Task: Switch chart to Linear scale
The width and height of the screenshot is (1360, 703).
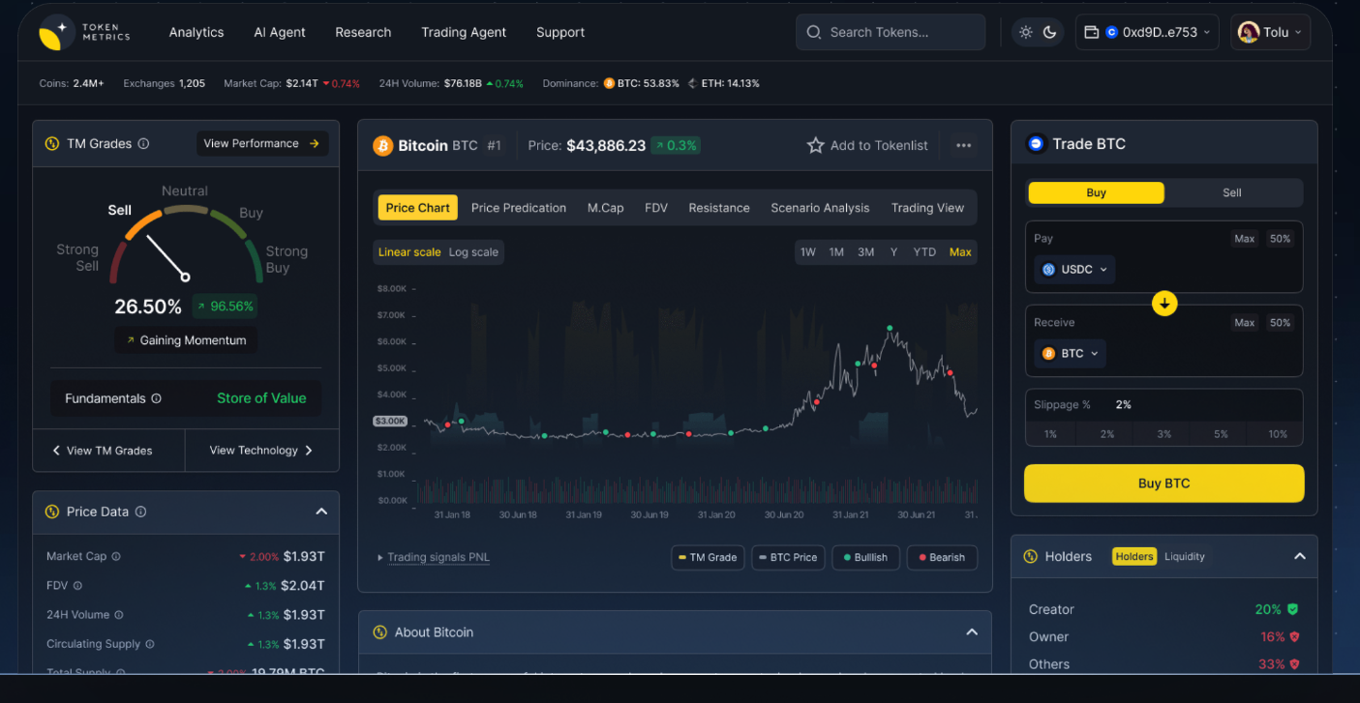Action: [x=409, y=252]
